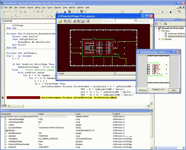This screenshot has width=186, height=150.
Task: Click the Model tab in VDraw window
Action: [x=61, y=73]
